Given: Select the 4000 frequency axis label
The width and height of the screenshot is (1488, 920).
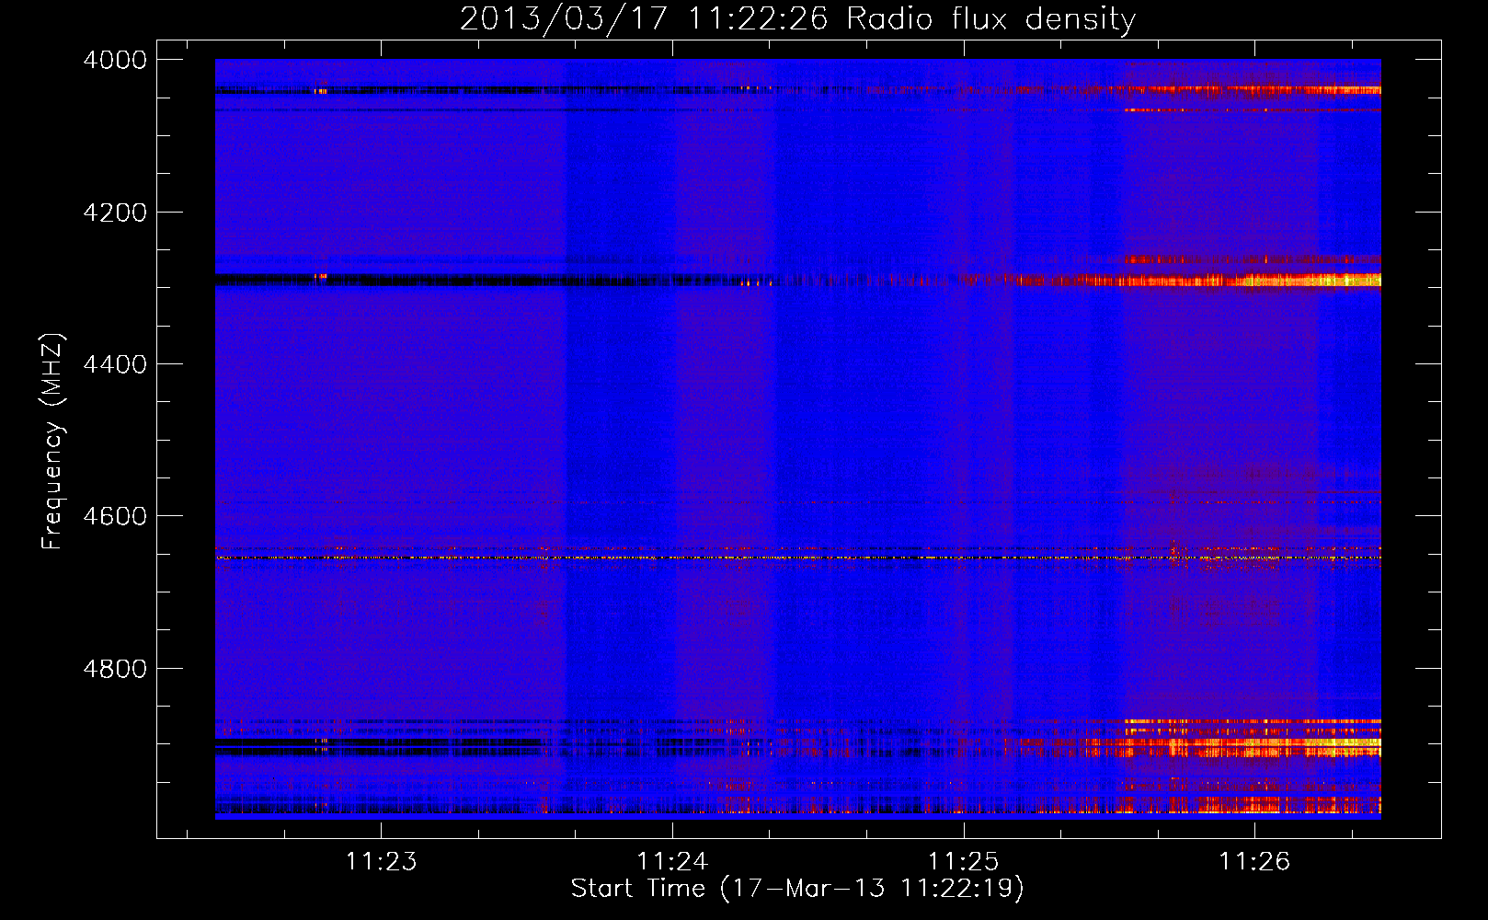Looking at the screenshot, I should click(x=115, y=60).
